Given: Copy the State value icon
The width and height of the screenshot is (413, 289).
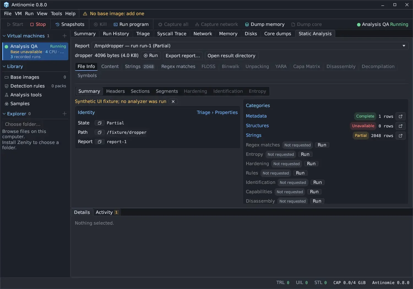Looking at the screenshot, I should (100, 123).
